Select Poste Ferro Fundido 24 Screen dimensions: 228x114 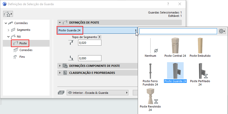pos(150,73)
